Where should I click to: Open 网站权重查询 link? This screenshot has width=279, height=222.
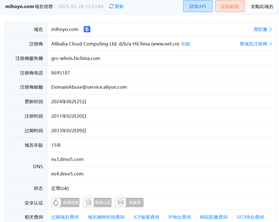(x=214, y=217)
